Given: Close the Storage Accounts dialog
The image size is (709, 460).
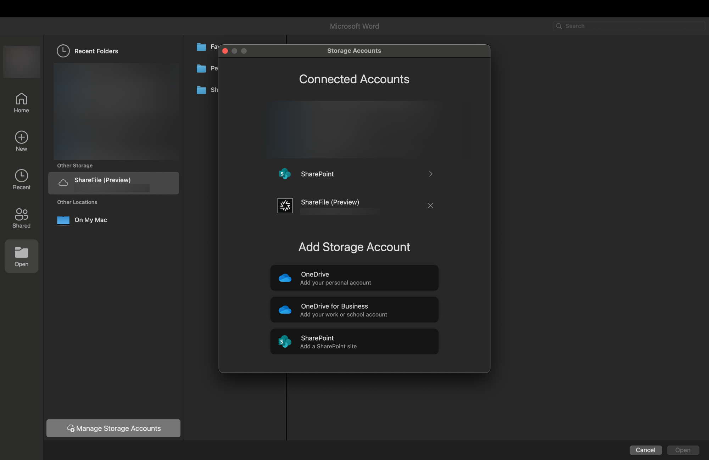Looking at the screenshot, I should pyautogui.click(x=225, y=51).
